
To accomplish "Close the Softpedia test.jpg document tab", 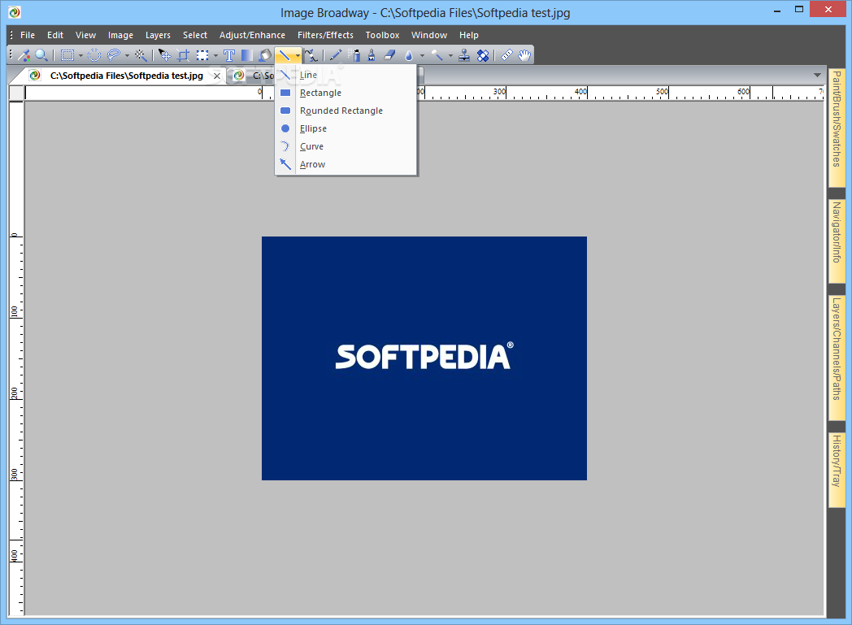I will pyautogui.click(x=217, y=76).
